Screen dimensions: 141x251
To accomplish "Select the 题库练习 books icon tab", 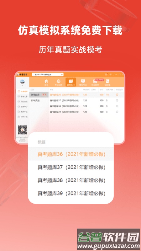I will (71, 82).
